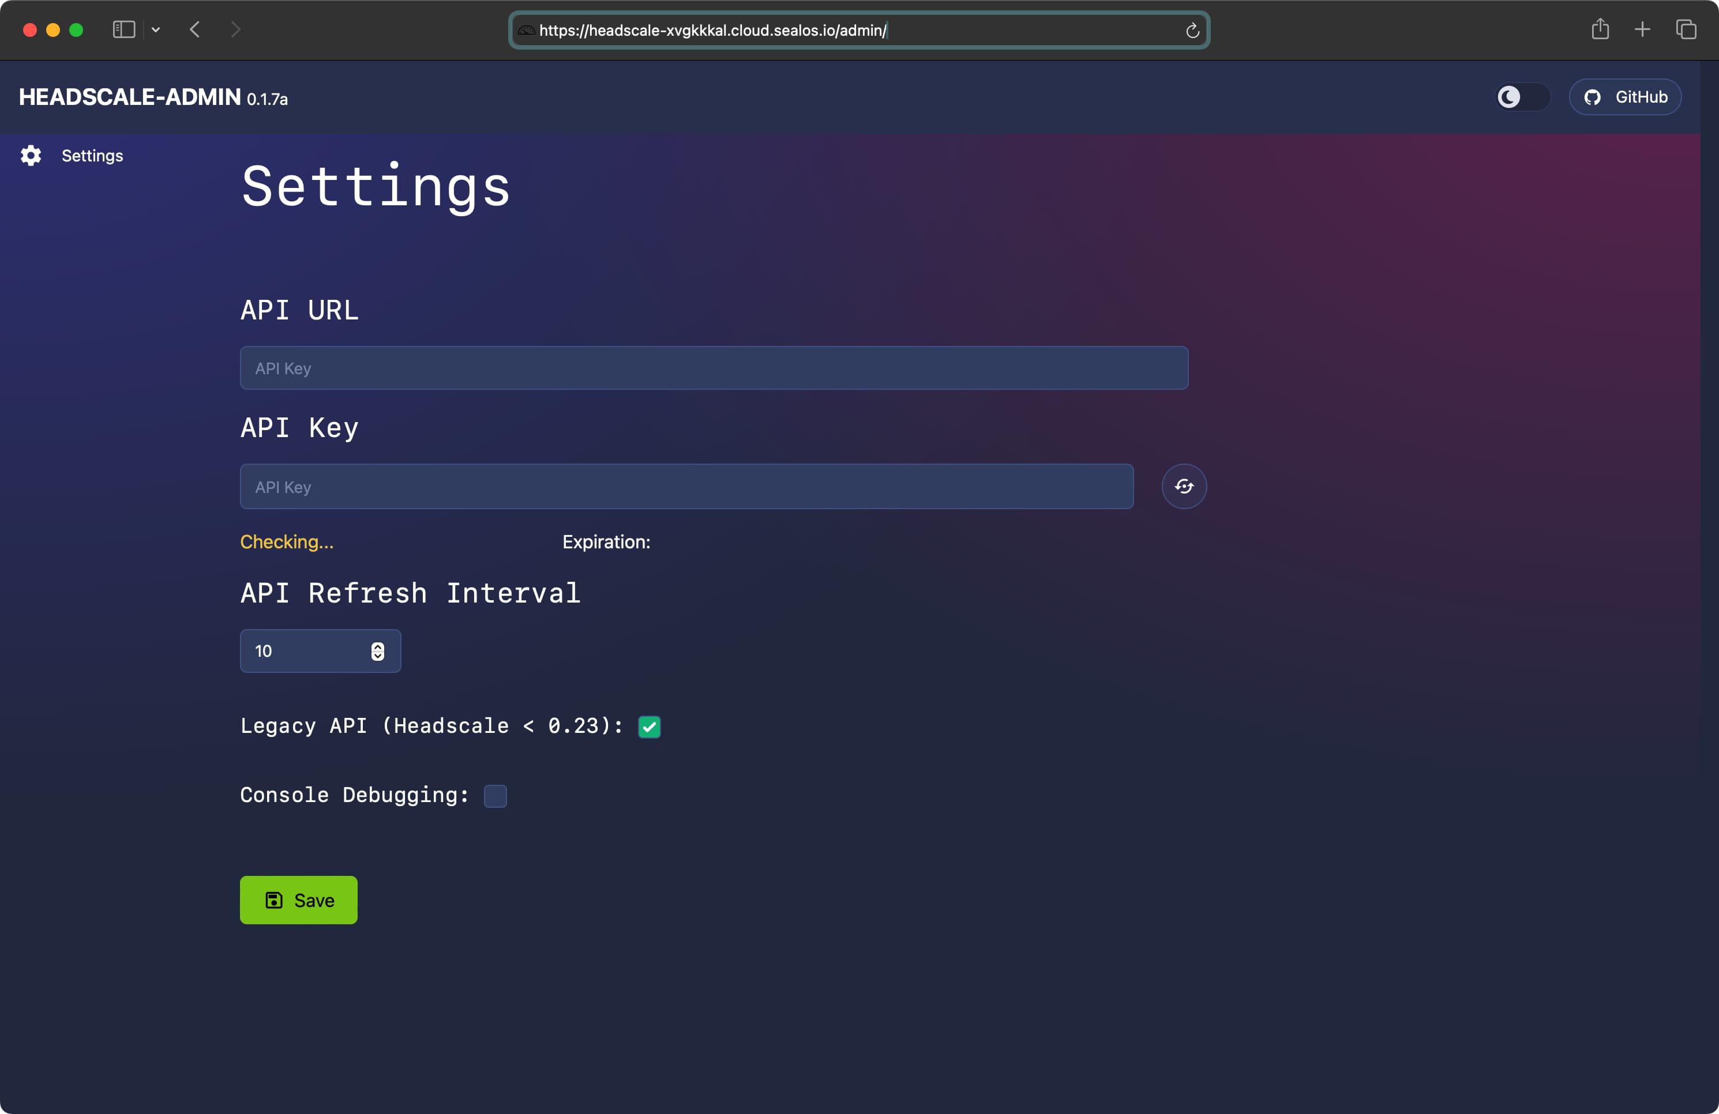Open the GitHub link button
The image size is (1719, 1114).
coord(1624,97)
